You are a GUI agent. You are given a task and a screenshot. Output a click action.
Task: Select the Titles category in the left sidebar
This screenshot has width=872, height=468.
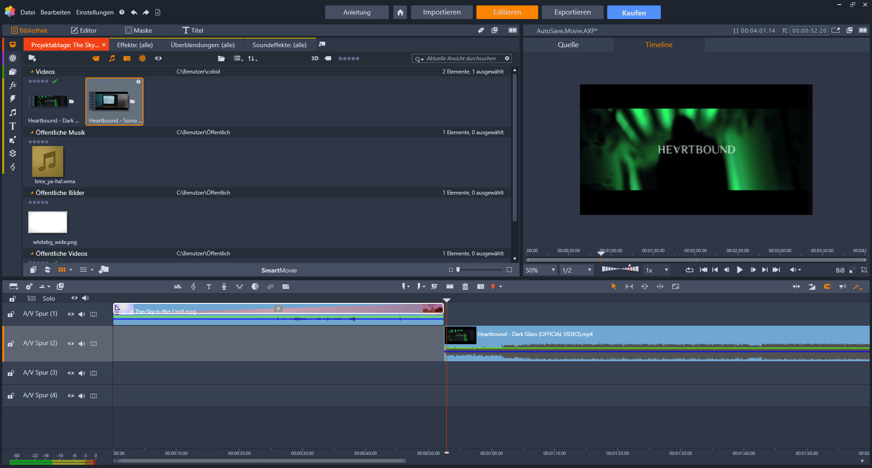coord(12,126)
